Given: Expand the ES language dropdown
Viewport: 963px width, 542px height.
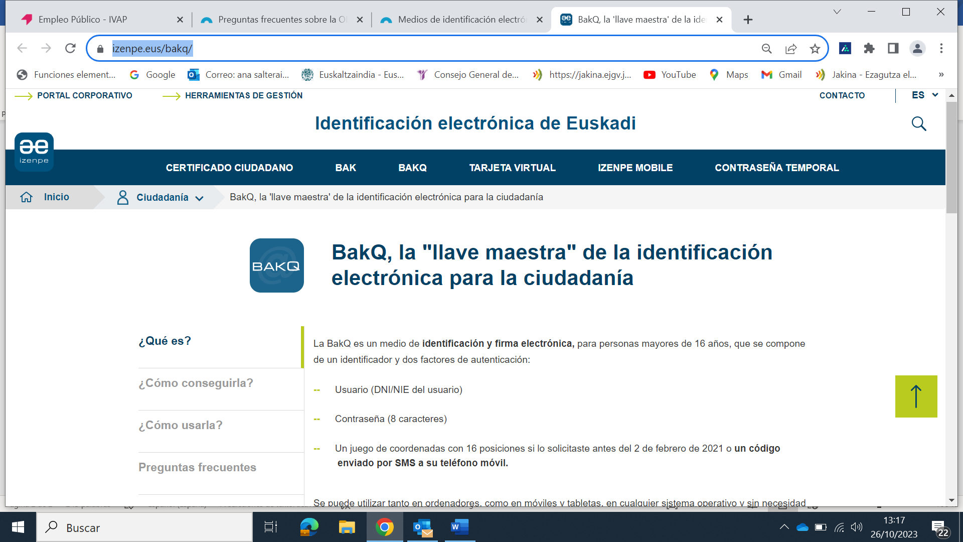Looking at the screenshot, I should tap(924, 95).
